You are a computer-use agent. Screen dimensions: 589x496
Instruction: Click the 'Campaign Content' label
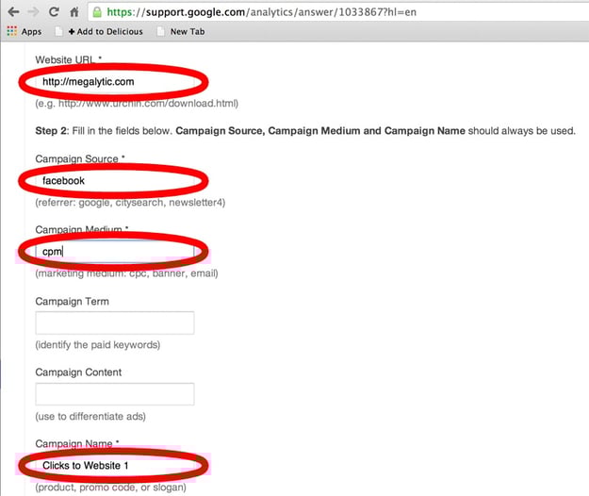78,372
